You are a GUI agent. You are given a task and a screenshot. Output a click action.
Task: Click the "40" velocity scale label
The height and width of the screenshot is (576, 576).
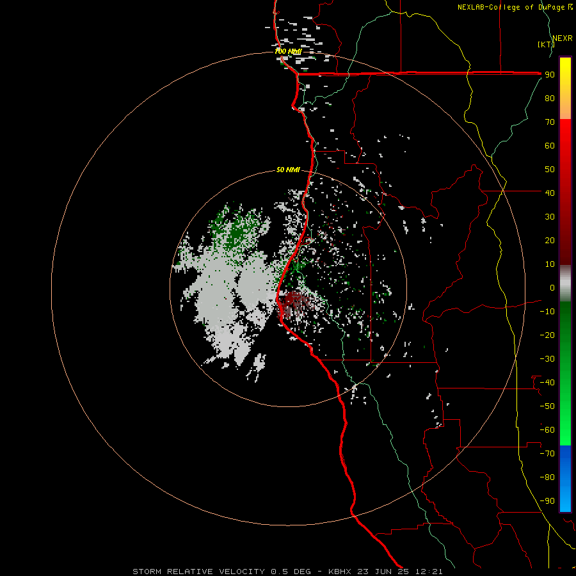pyautogui.click(x=550, y=193)
